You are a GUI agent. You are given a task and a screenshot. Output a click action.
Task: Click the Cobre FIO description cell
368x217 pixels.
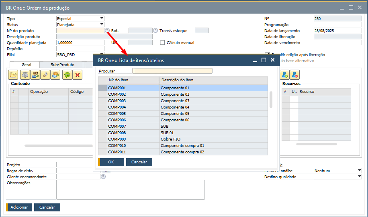tap(214, 139)
